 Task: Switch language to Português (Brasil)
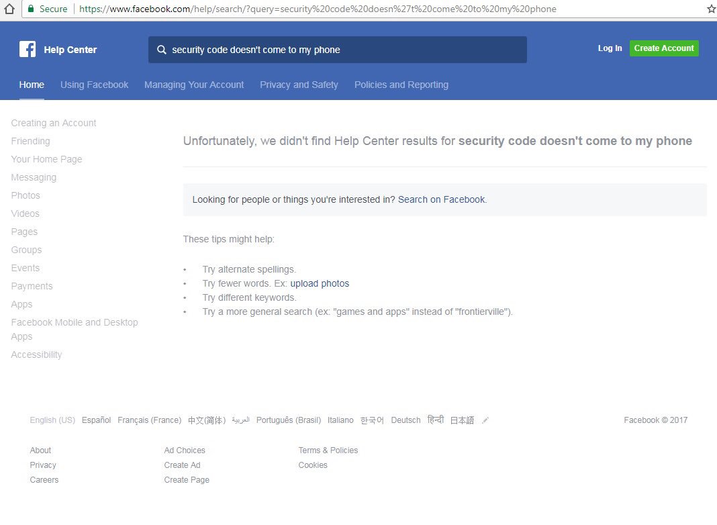[x=289, y=420]
